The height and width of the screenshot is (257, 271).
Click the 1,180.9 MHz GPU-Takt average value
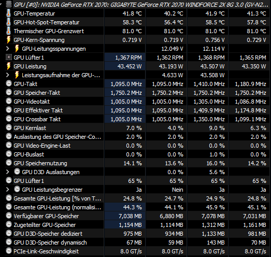pos(250,84)
